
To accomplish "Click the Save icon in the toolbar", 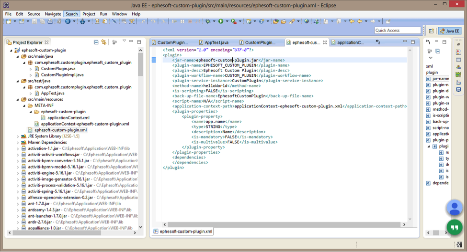I will tap(34, 21).
